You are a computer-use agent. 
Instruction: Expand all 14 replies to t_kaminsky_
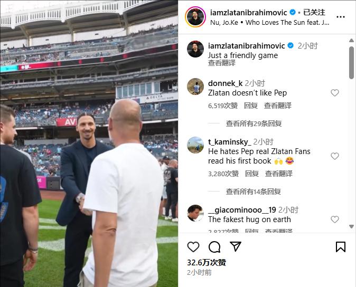click(x=253, y=192)
